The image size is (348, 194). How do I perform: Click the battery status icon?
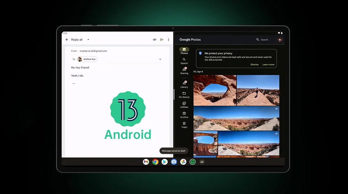(282, 33)
